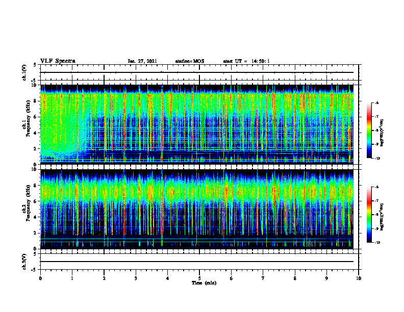This screenshot has width=404, height=312.
Task: Click the ch.1 color bar log(PSD) label
Action: tap(382, 133)
